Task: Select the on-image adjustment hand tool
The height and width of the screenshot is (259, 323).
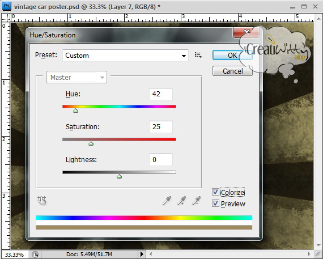Action: point(42,201)
